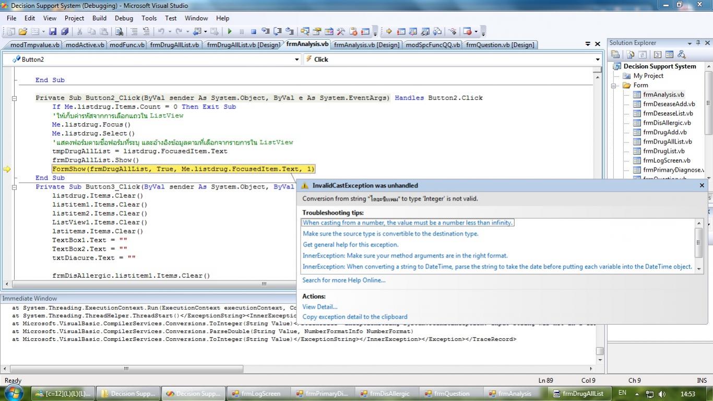Switch to modSpcFuncQQ.vb tab
This screenshot has width=713, height=401.
433,45
